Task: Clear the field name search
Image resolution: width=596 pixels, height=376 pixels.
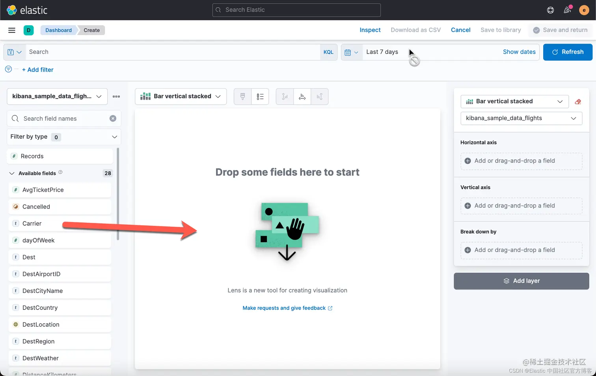Action: (x=113, y=119)
